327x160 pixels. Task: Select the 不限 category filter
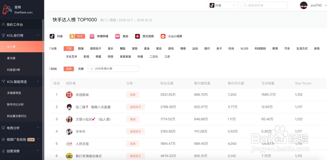point(69,49)
